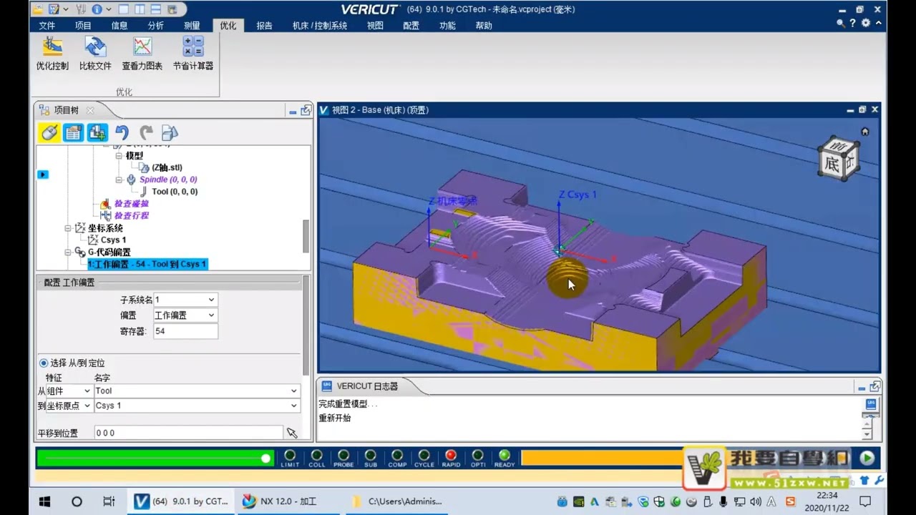Switch to the 分析 ribbon tab
The image size is (916, 515).
155,26
